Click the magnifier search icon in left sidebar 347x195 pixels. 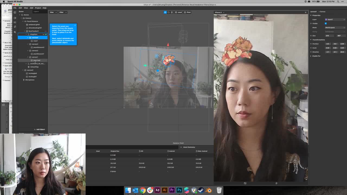15,31
